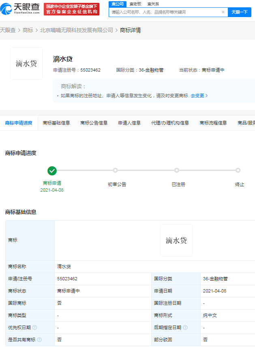Select the 查公司 search tab
The height and width of the screenshot is (347, 255).
click(x=118, y=4)
